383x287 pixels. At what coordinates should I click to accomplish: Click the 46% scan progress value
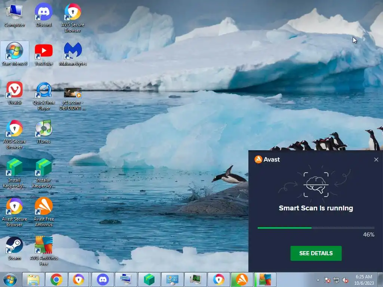368,235
